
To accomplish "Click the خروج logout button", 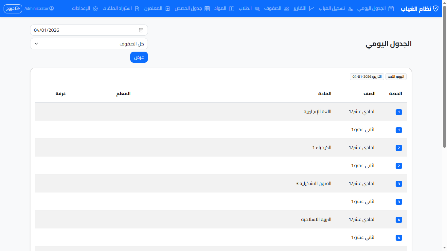I will click(12, 9).
